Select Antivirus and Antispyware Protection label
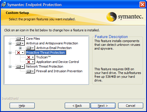 tap(52, 43)
